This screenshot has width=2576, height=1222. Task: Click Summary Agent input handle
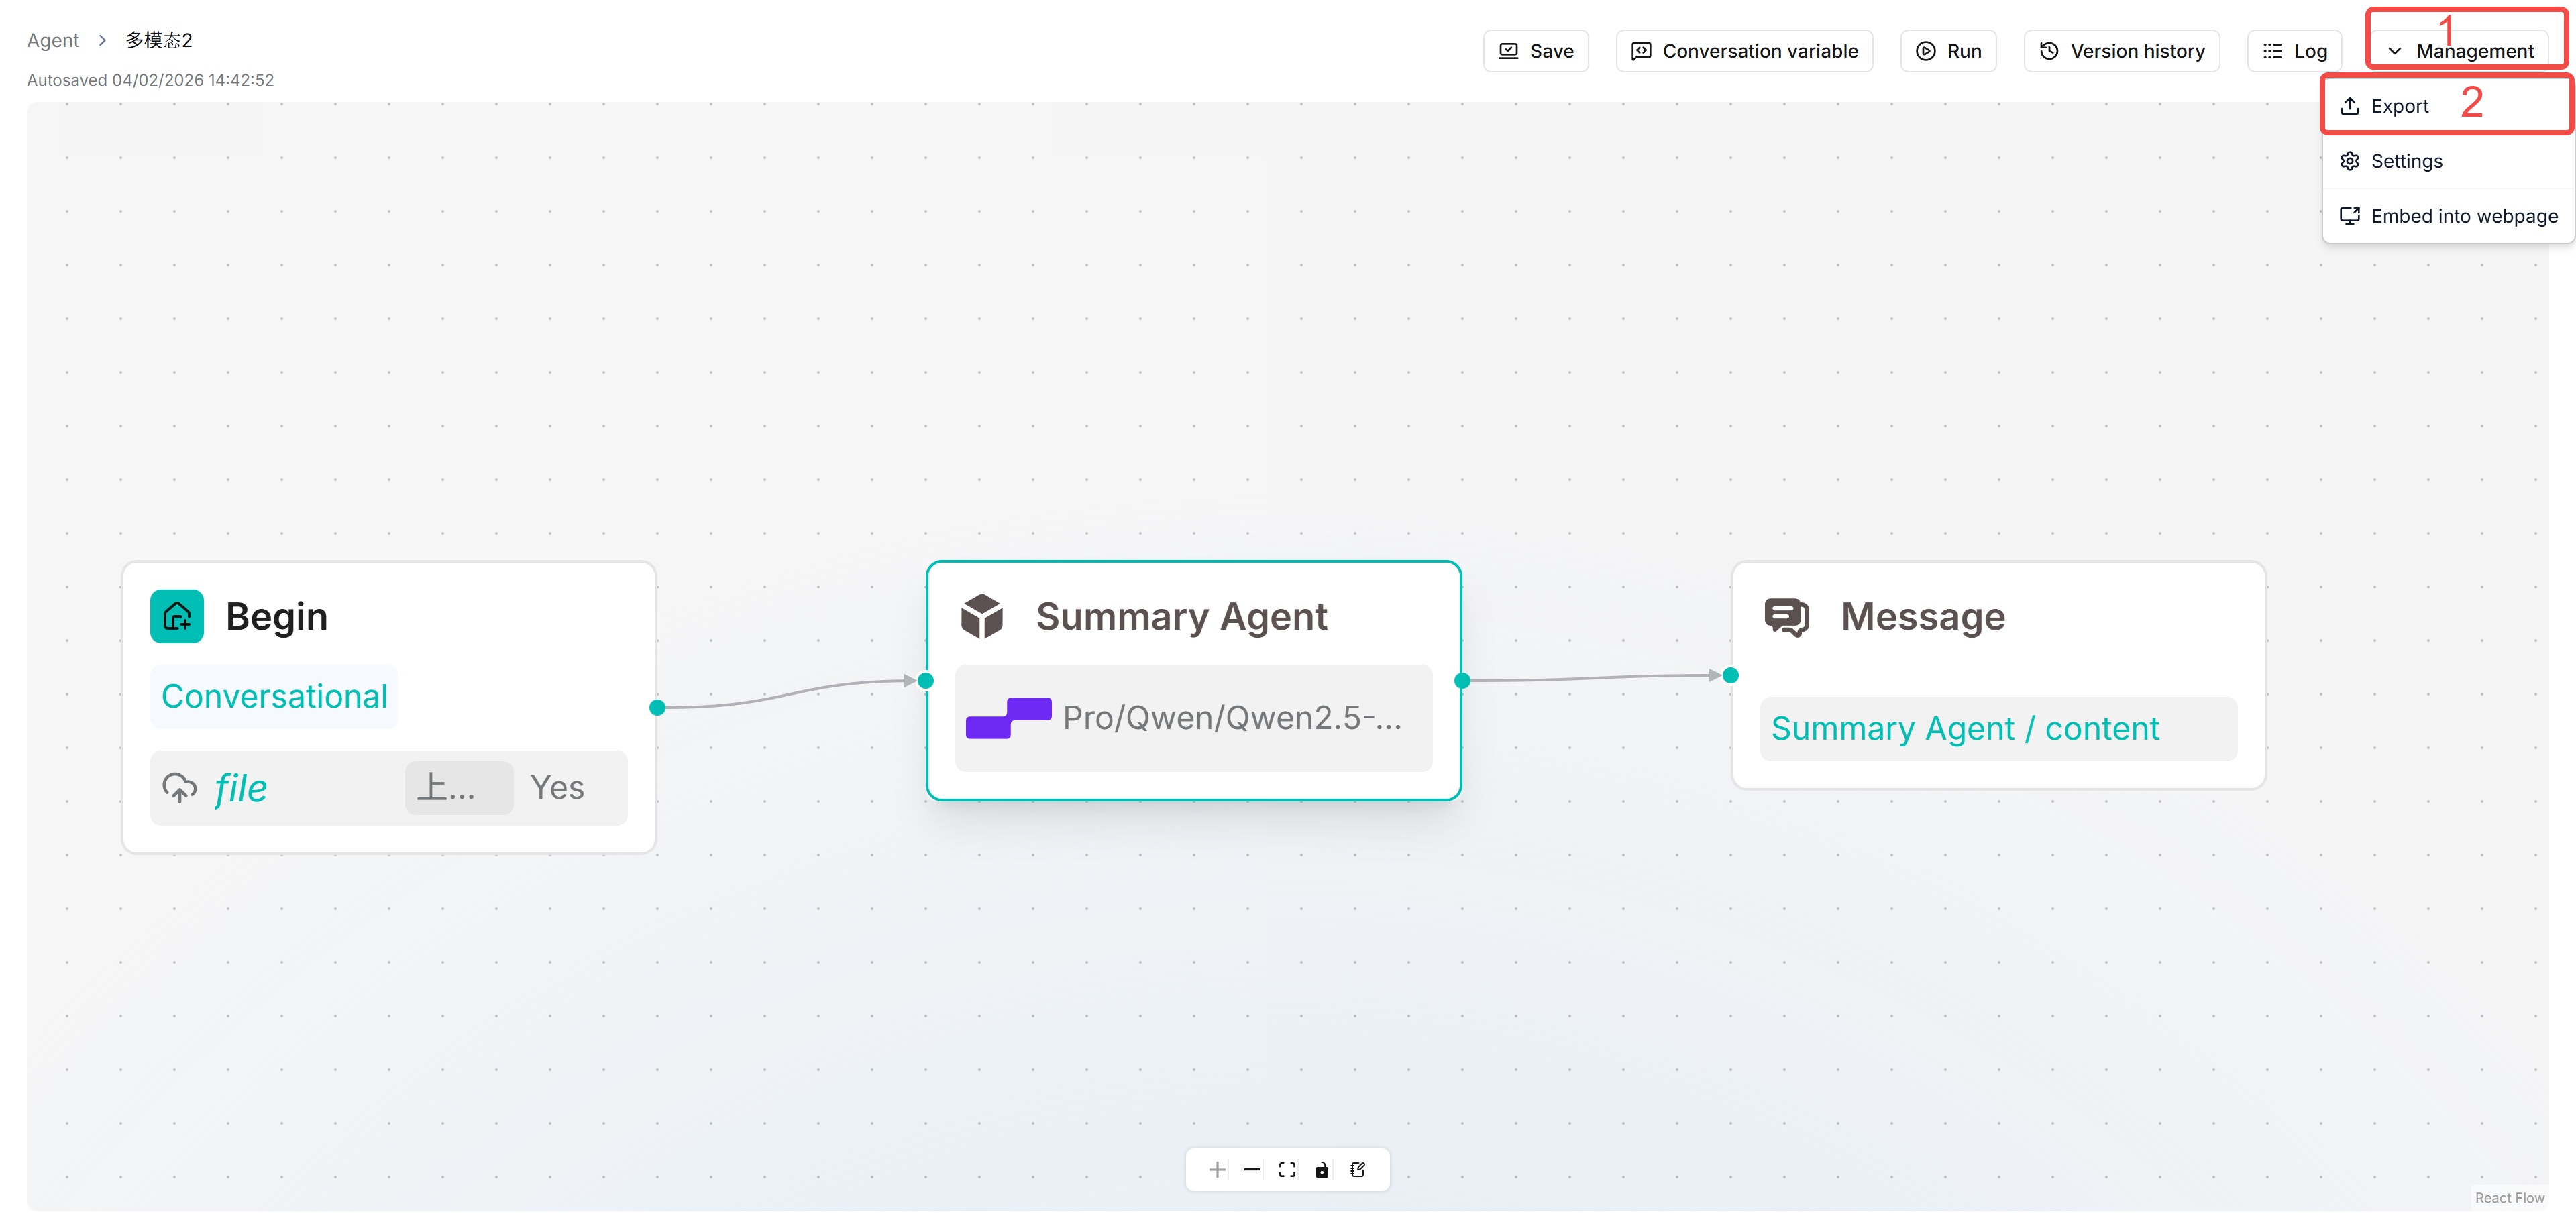(x=926, y=681)
